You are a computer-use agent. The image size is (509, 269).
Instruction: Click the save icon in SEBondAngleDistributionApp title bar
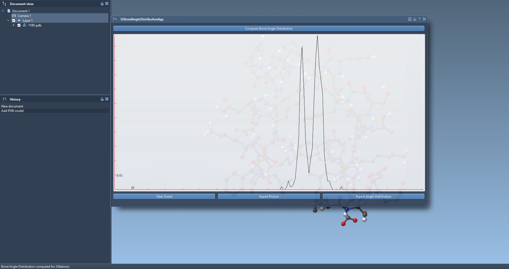(x=410, y=19)
